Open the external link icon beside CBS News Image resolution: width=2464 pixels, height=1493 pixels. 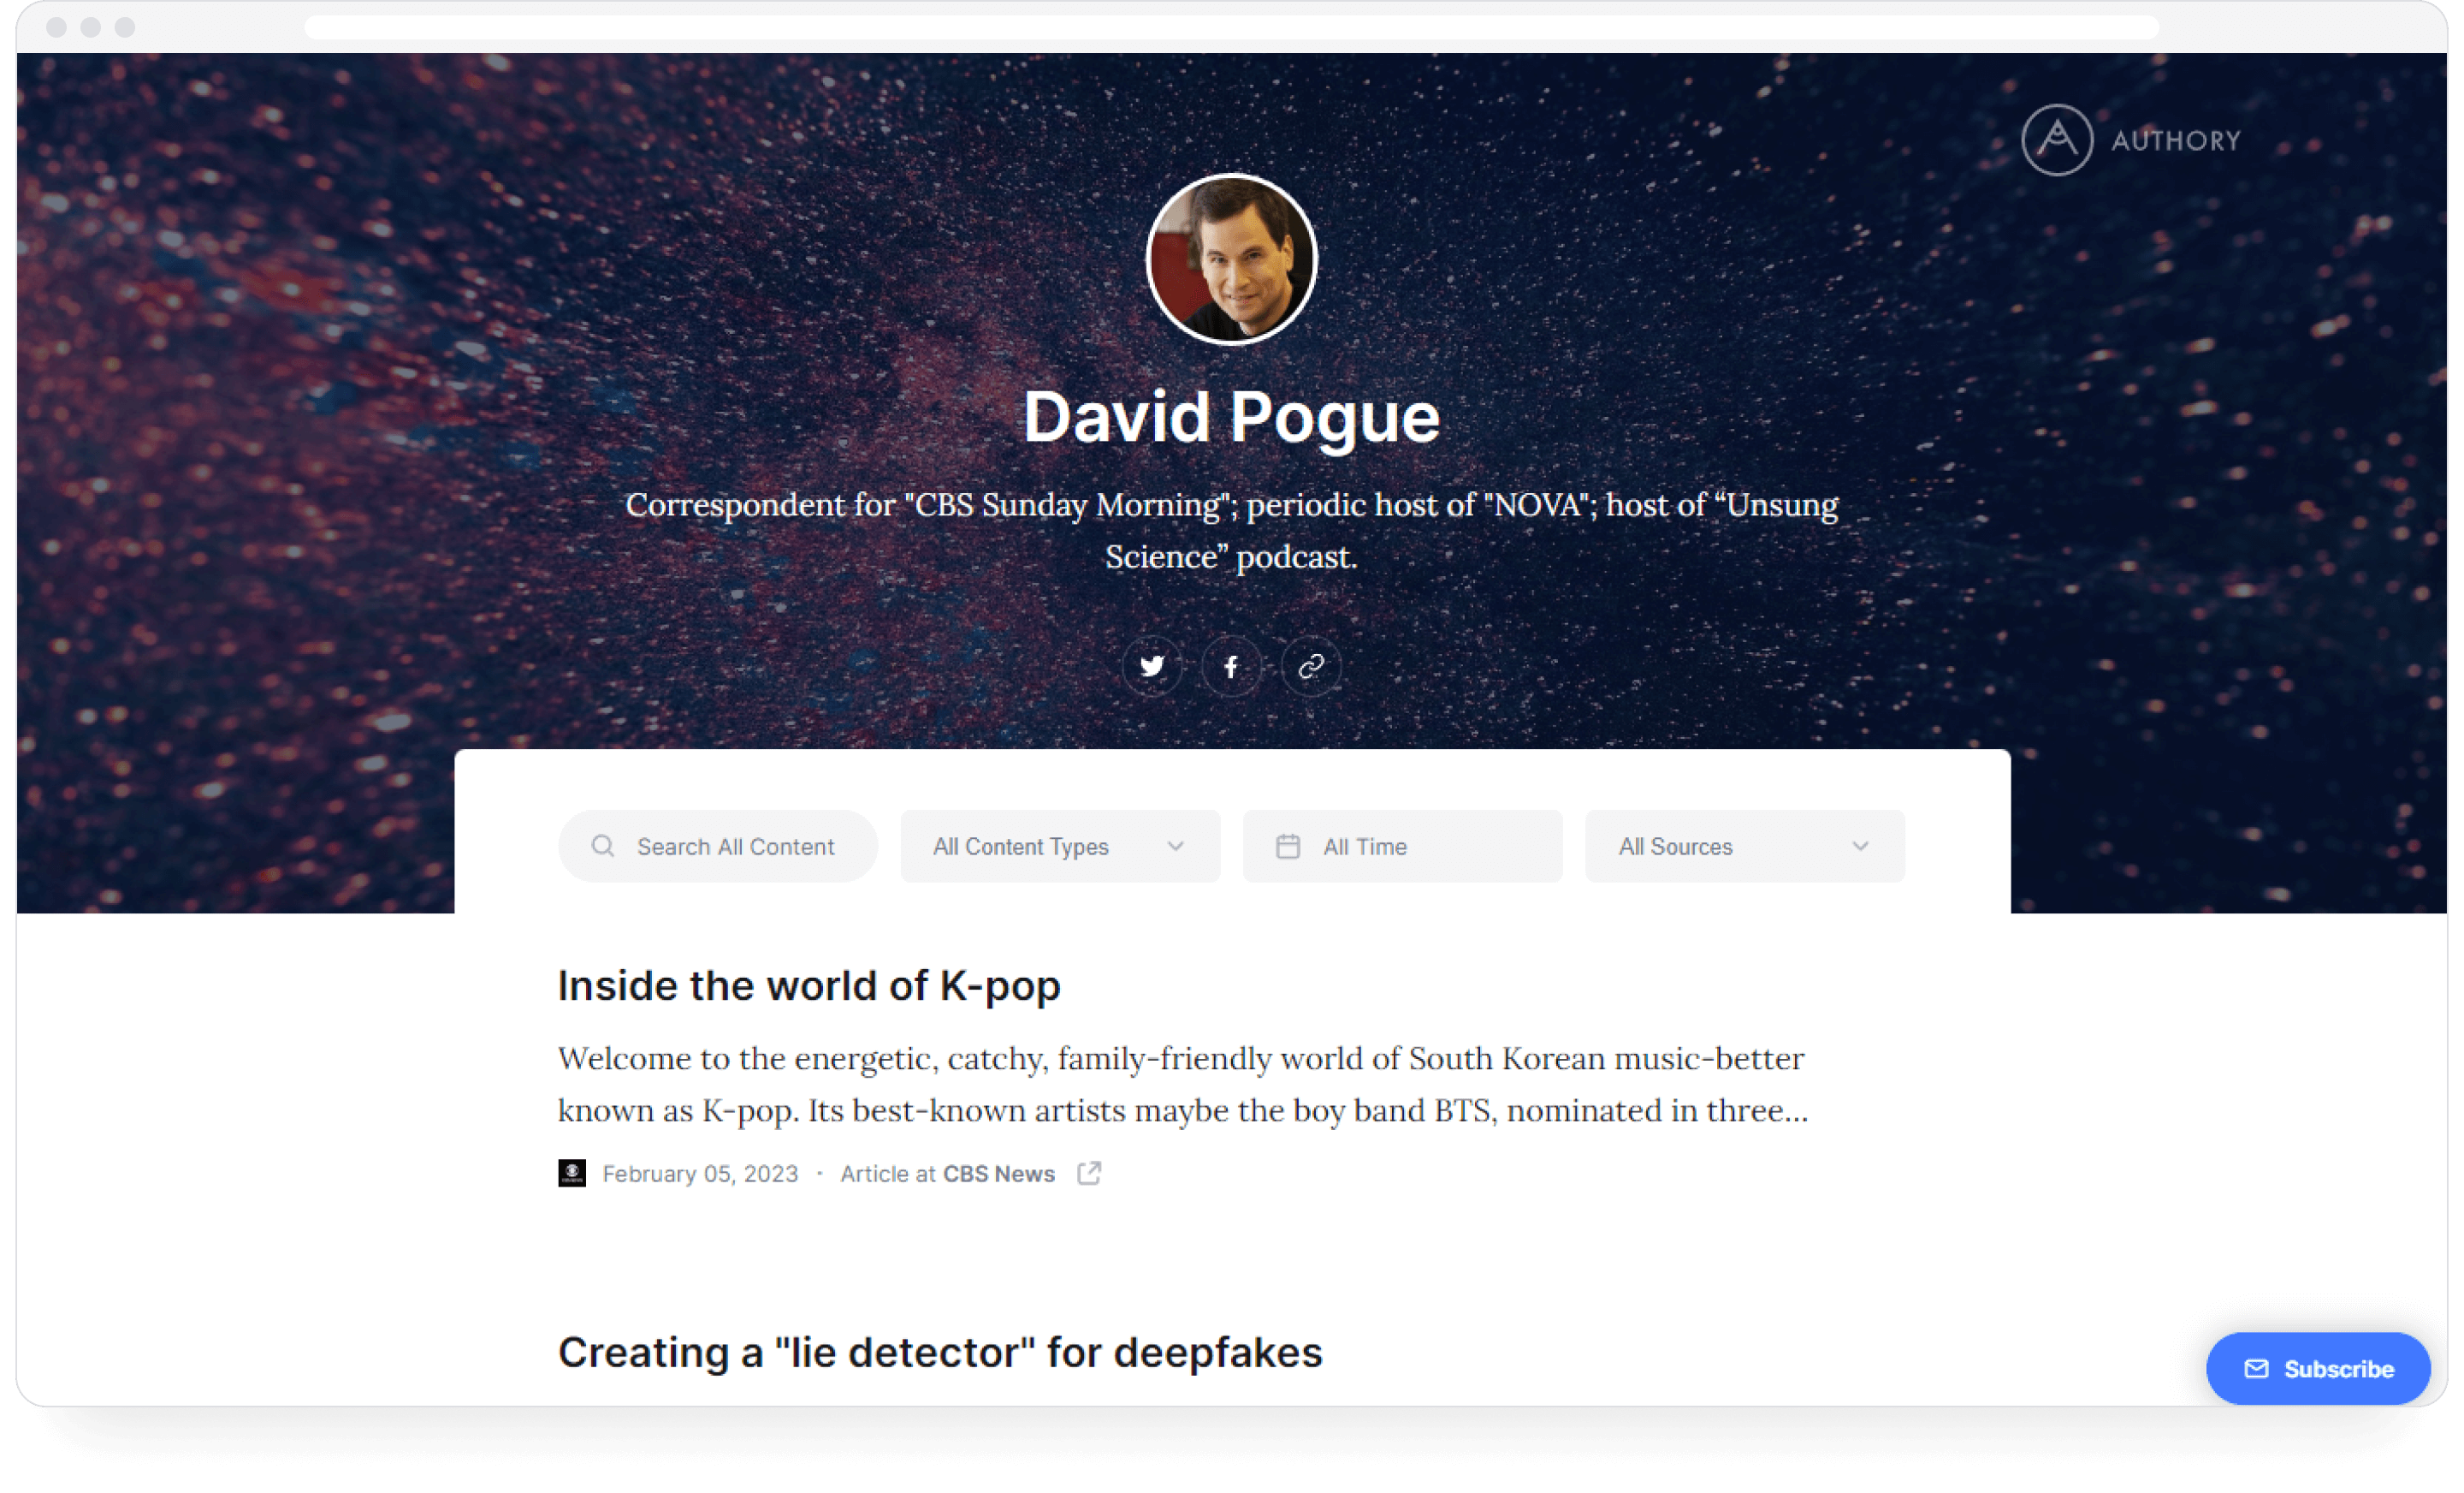tap(1090, 1173)
